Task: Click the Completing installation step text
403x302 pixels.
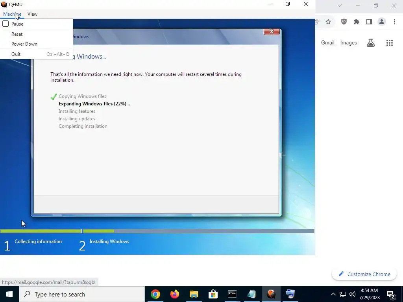Action: click(83, 126)
